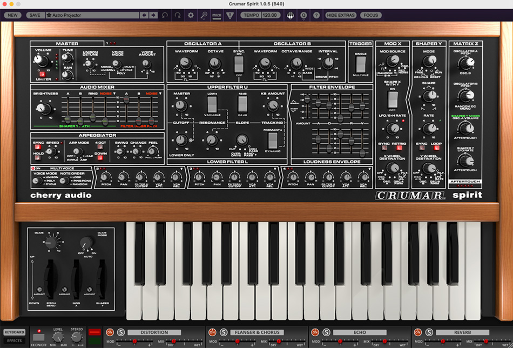Flip the Trigger Single/Multiple switch

pyautogui.click(x=361, y=64)
